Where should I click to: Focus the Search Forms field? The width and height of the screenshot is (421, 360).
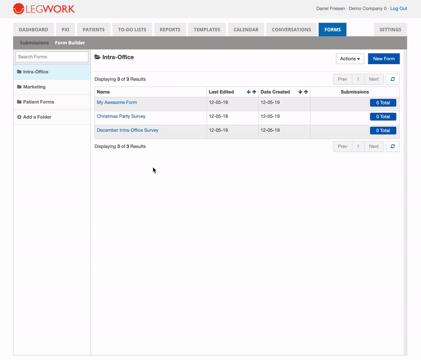52,57
